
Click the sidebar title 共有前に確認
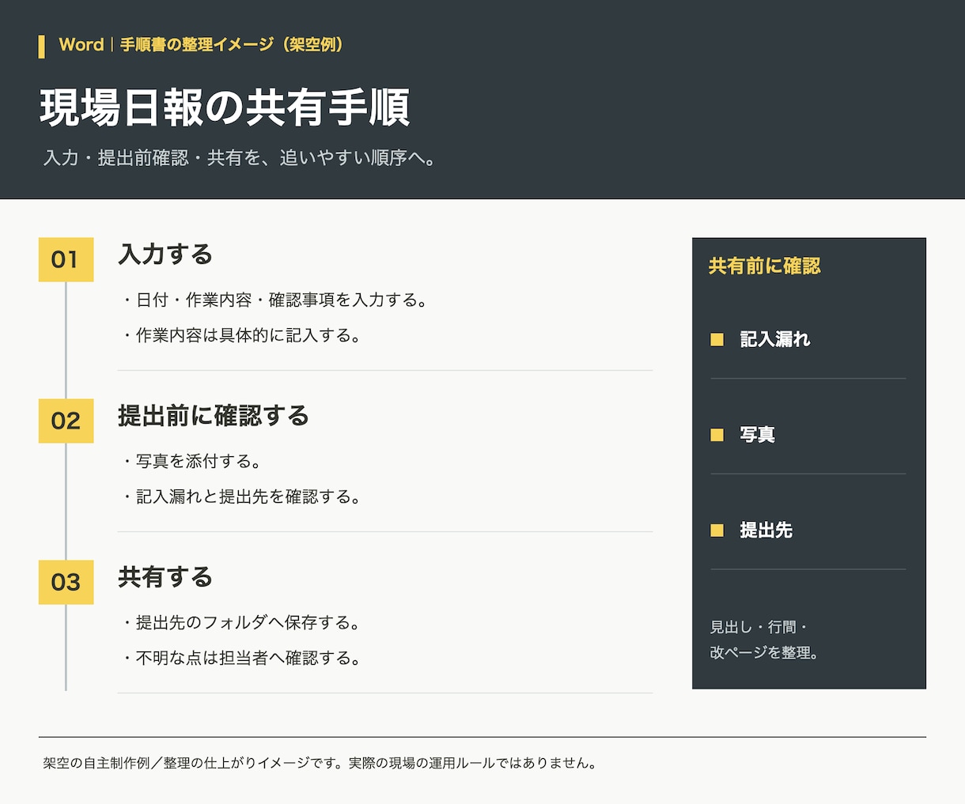pos(764,266)
